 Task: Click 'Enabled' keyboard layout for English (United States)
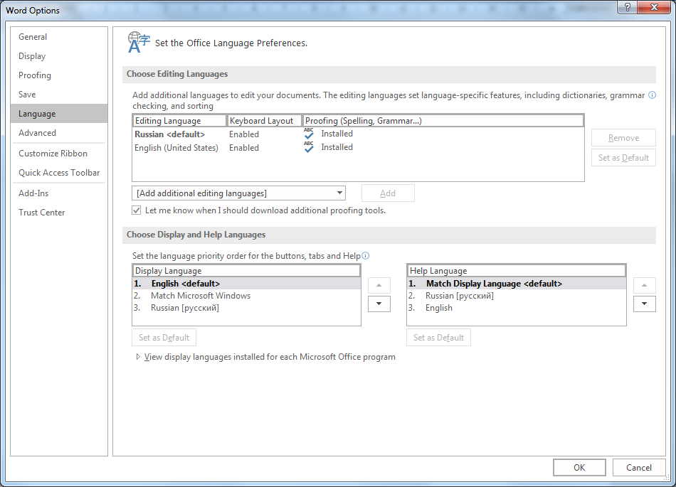click(x=244, y=148)
